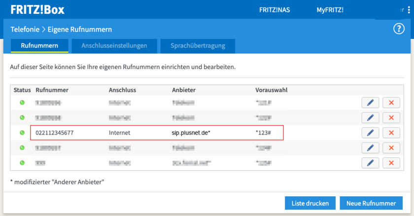Click pencil edit icon in first row
The height and width of the screenshot is (216, 414).
370,103
